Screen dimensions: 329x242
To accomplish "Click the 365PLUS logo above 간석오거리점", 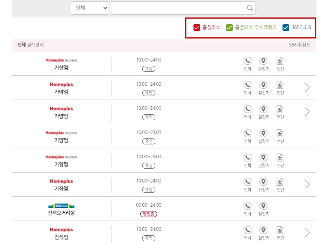I will (x=61, y=206).
